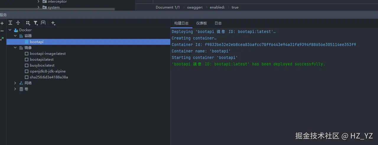
Task: Select the bootapi:latest image
Action: coord(42,60)
